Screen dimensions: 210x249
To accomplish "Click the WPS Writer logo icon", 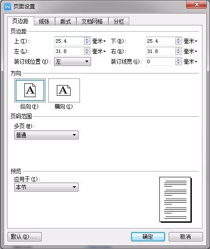I will click(x=8, y=7).
